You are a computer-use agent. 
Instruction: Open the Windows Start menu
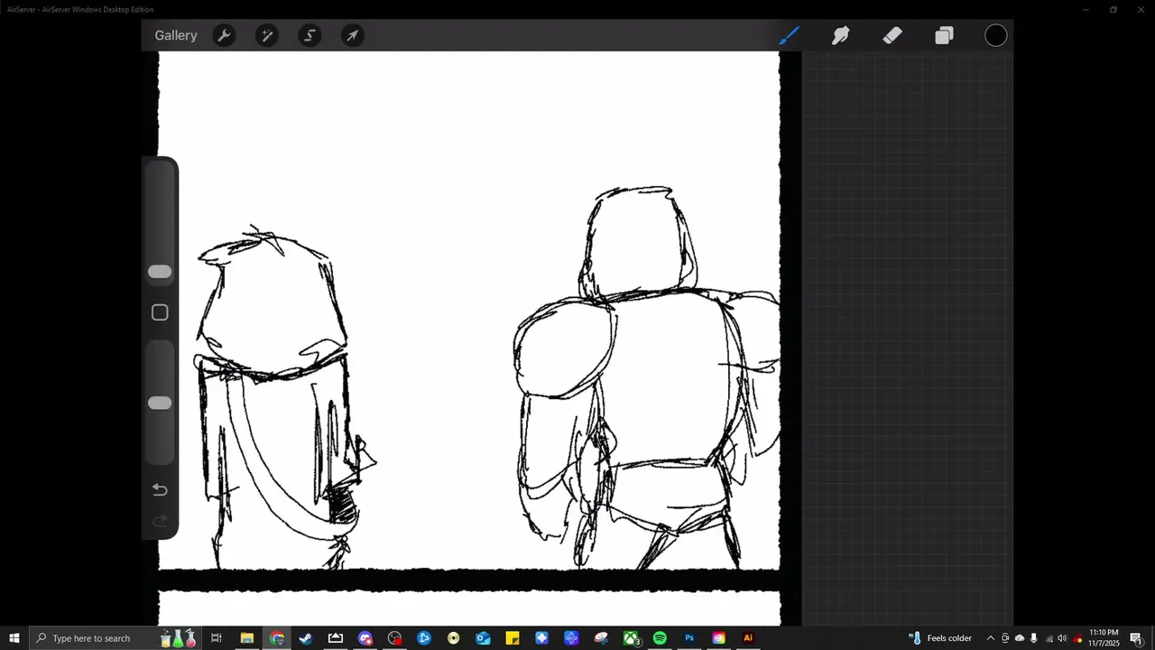click(x=14, y=638)
